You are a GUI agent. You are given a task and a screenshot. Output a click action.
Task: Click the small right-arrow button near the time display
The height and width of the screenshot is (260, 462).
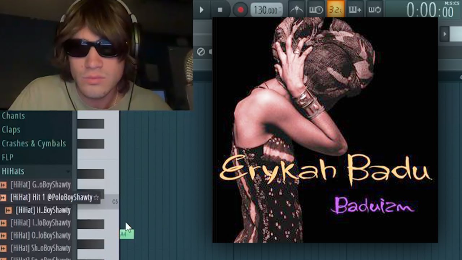pos(445,34)
